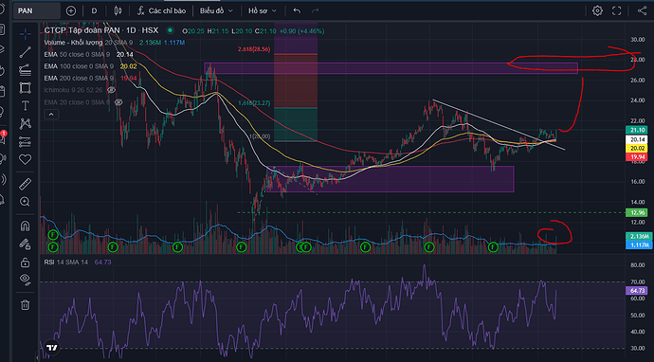Undo the last chart action
The width and height of the screenshot is (654, 362).
[297, 10]
